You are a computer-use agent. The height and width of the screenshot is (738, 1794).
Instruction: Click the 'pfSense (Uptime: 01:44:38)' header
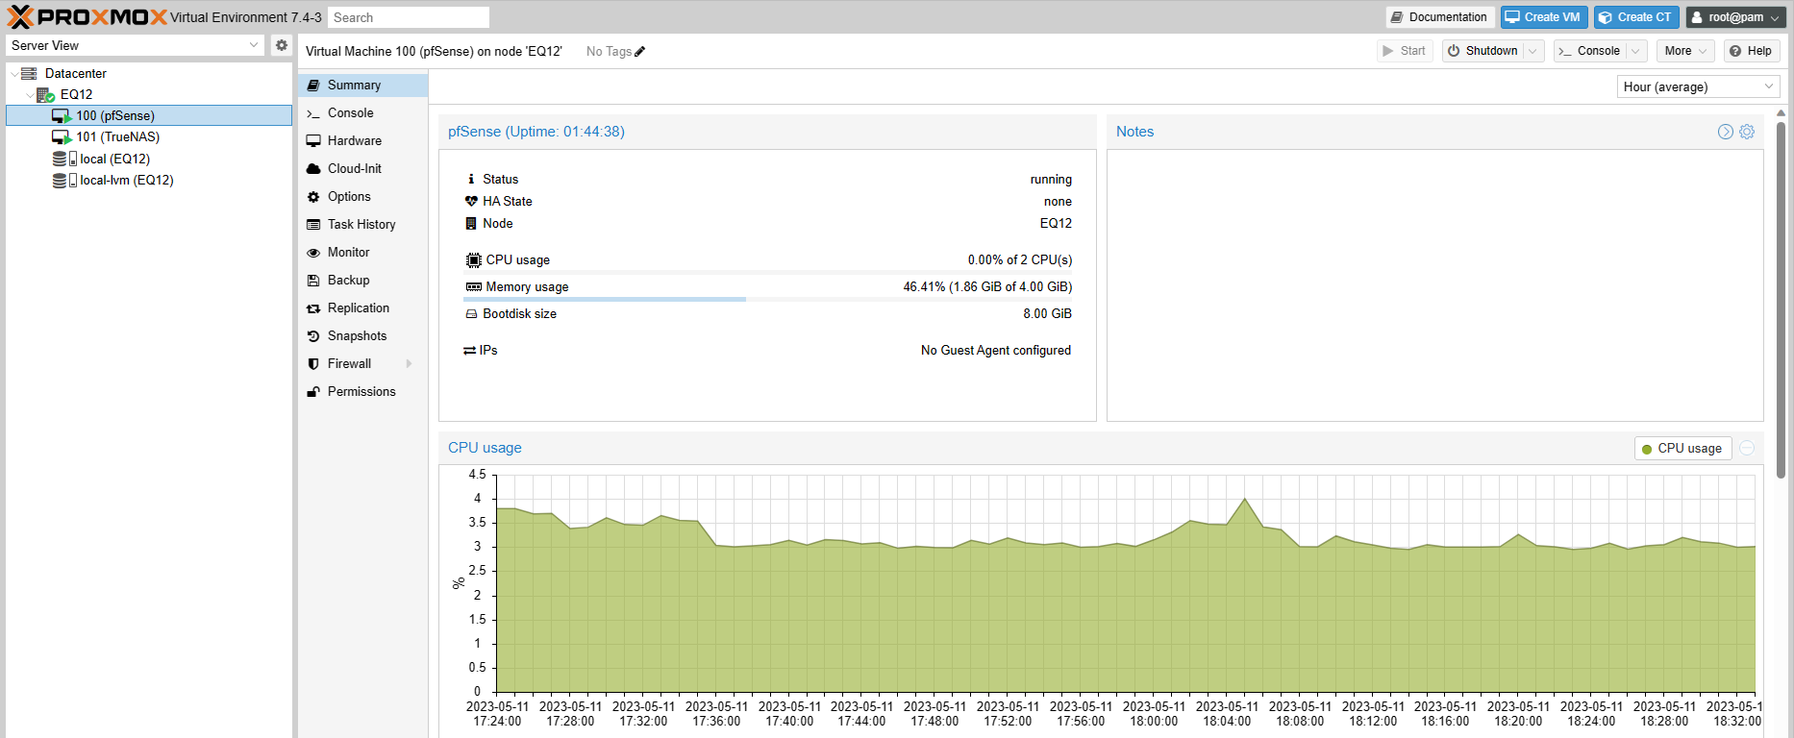coord(536,132)
